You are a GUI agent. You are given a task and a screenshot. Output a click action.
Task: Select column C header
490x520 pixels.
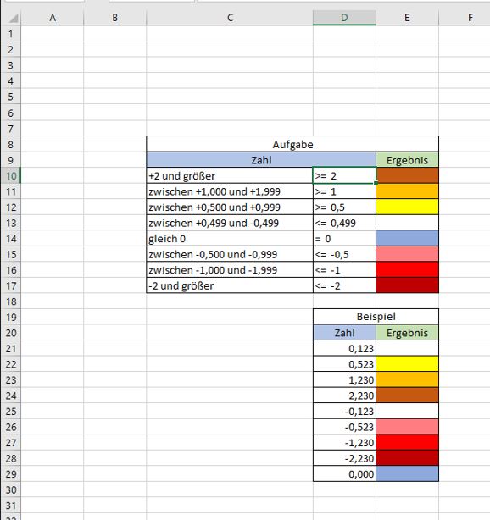pyautogui.click(x=230, y=18)
